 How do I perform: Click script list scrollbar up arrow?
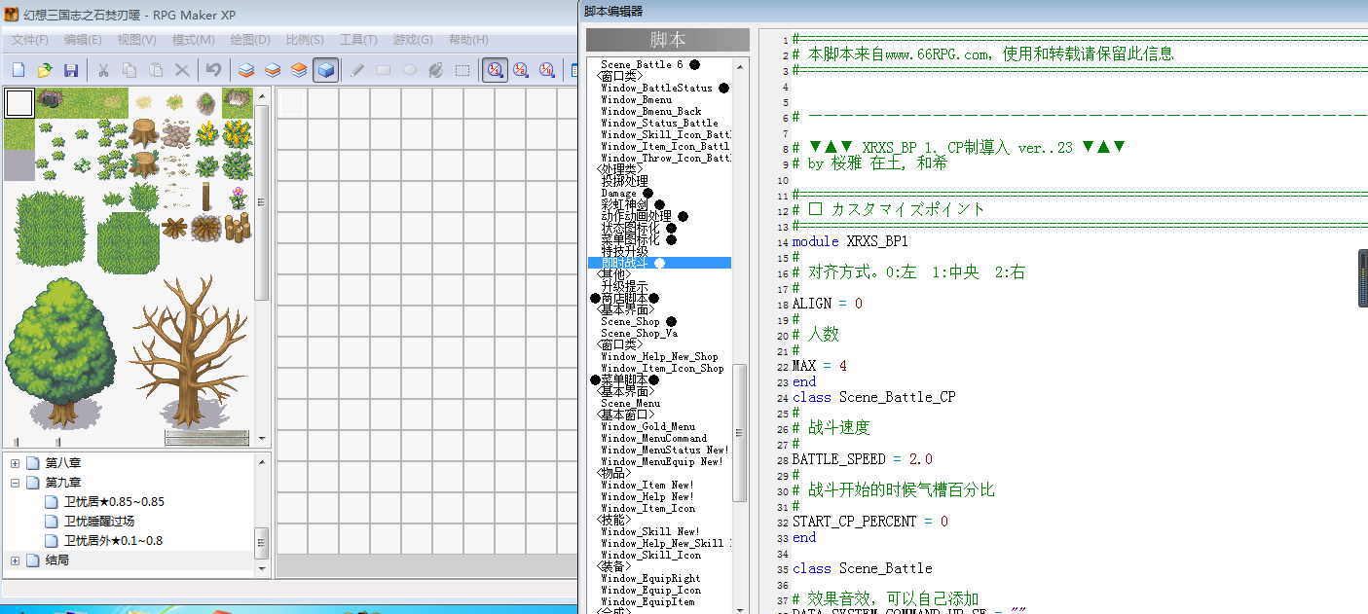(x=740, y=65)
